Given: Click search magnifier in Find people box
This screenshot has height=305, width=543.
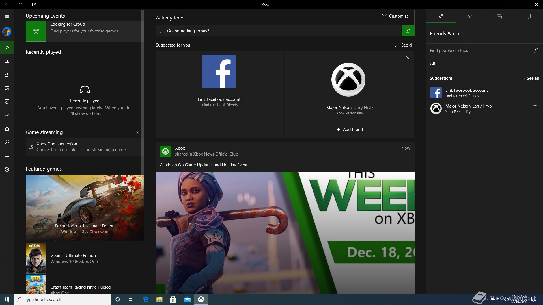Looking at the screenshot, I should [536, 50].
